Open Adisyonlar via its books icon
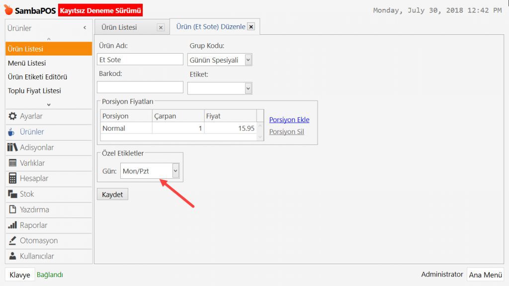This screenshot has height=286, width=509. tap(13, 147)
